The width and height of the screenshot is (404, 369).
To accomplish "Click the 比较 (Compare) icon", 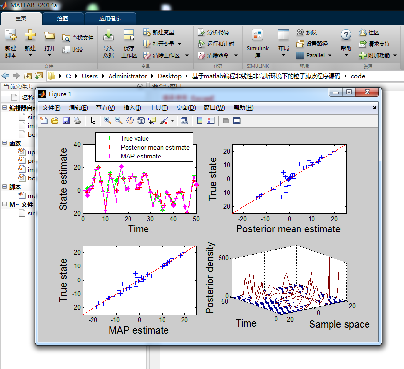I will (66, 50).
